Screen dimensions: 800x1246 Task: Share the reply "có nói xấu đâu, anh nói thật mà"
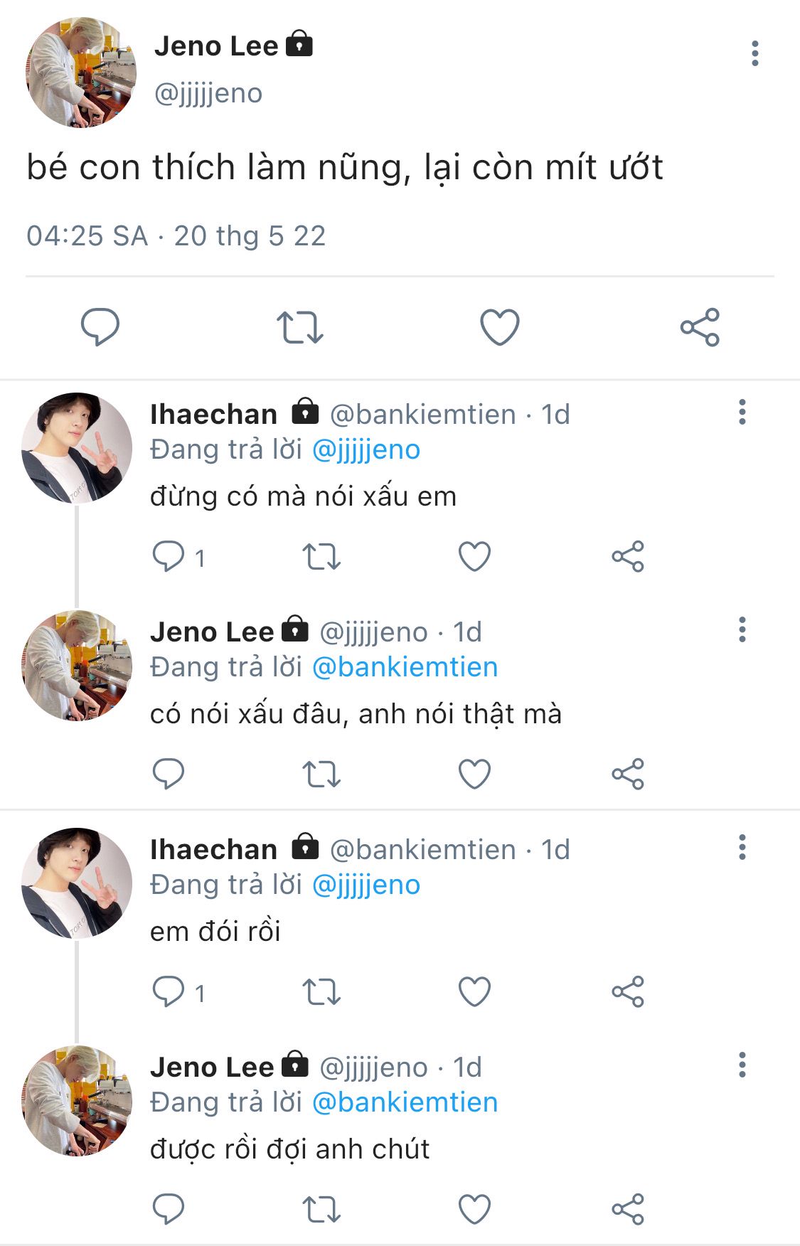coord(628,774)
